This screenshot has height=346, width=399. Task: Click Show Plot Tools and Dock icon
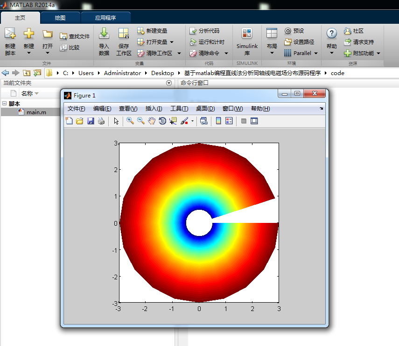click(254, 121)
